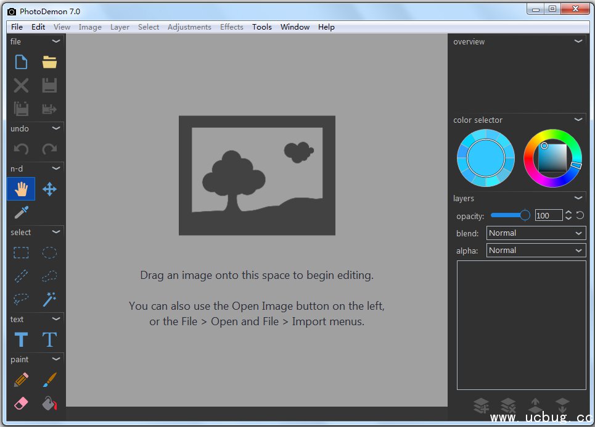Open the alpha mode dropdown
Viewport: 595px width, 427px height.
pos(535,251)
